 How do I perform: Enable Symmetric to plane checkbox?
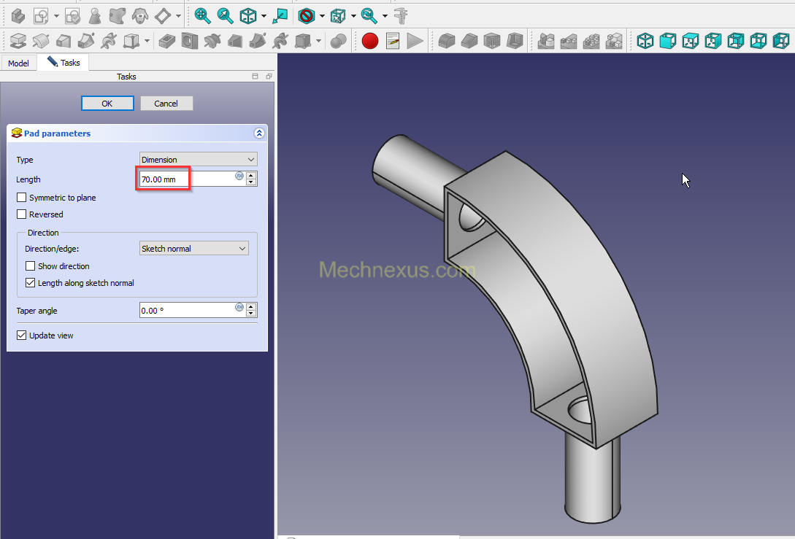(22, 198)
